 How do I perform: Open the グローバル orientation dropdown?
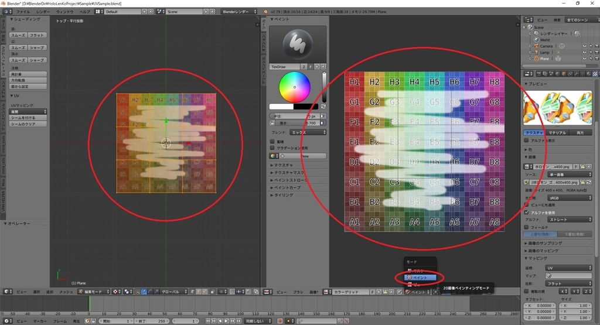[x=173, y=292]
